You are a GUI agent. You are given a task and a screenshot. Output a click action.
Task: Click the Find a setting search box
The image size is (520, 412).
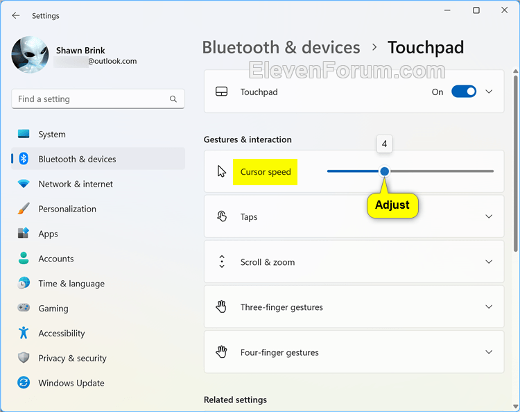(x=98, y=99)
